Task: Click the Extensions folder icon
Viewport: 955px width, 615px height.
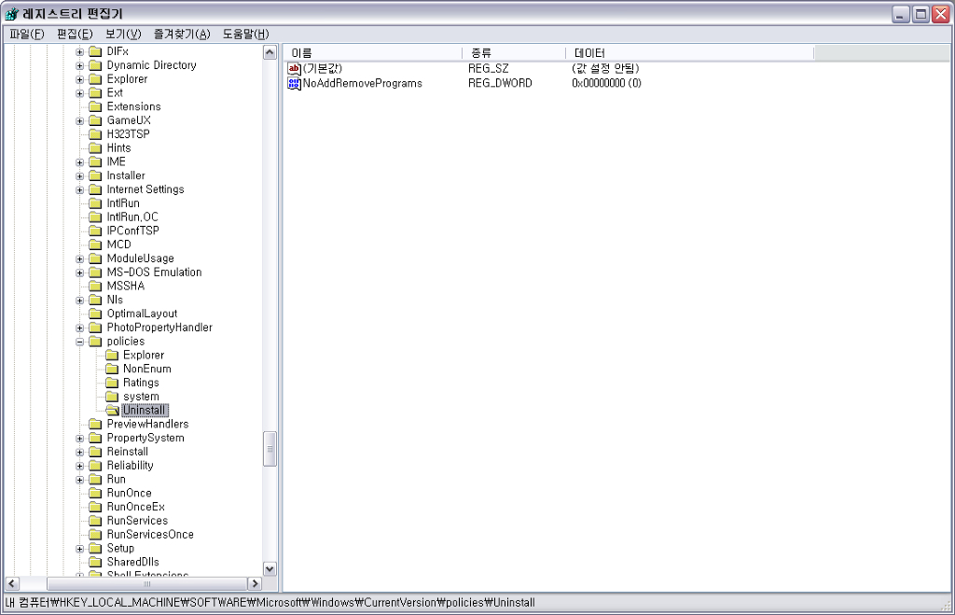Action: pyautogui.click(x=95, y=106)
